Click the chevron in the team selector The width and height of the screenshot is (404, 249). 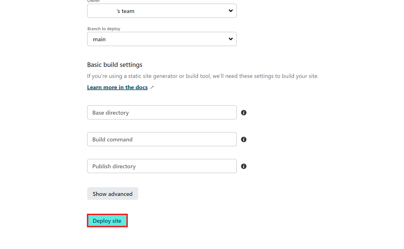pyautogui.click(x=231, y=11)
